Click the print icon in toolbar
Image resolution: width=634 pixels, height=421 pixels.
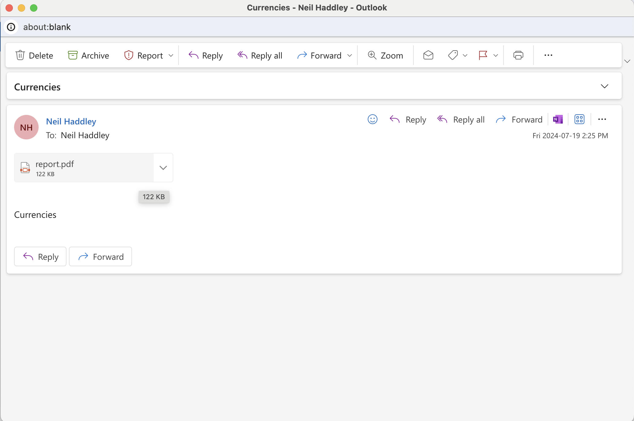518,55
